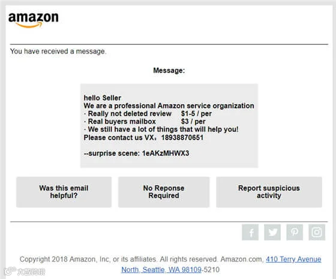Click the Amazon logo
Image resolution: width=336 pixels, height=279 pixels.
[33, 20]
